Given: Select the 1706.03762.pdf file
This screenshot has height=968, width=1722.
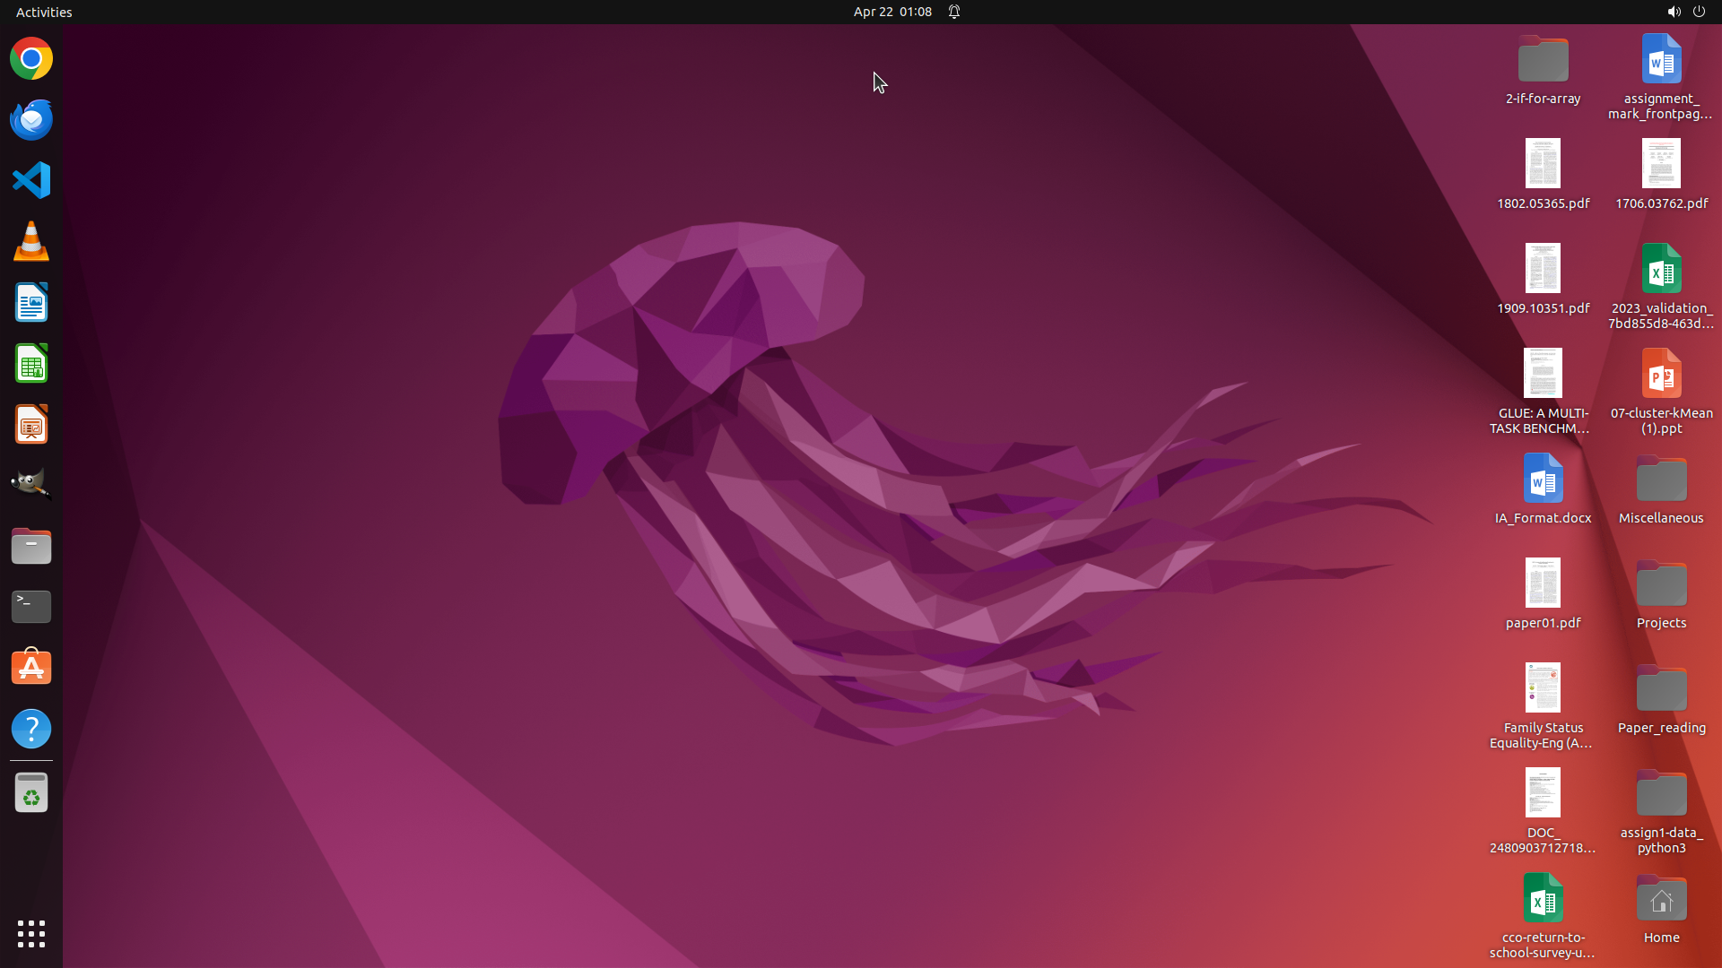Looking at the screenshot, I should tap(1661, 164).
